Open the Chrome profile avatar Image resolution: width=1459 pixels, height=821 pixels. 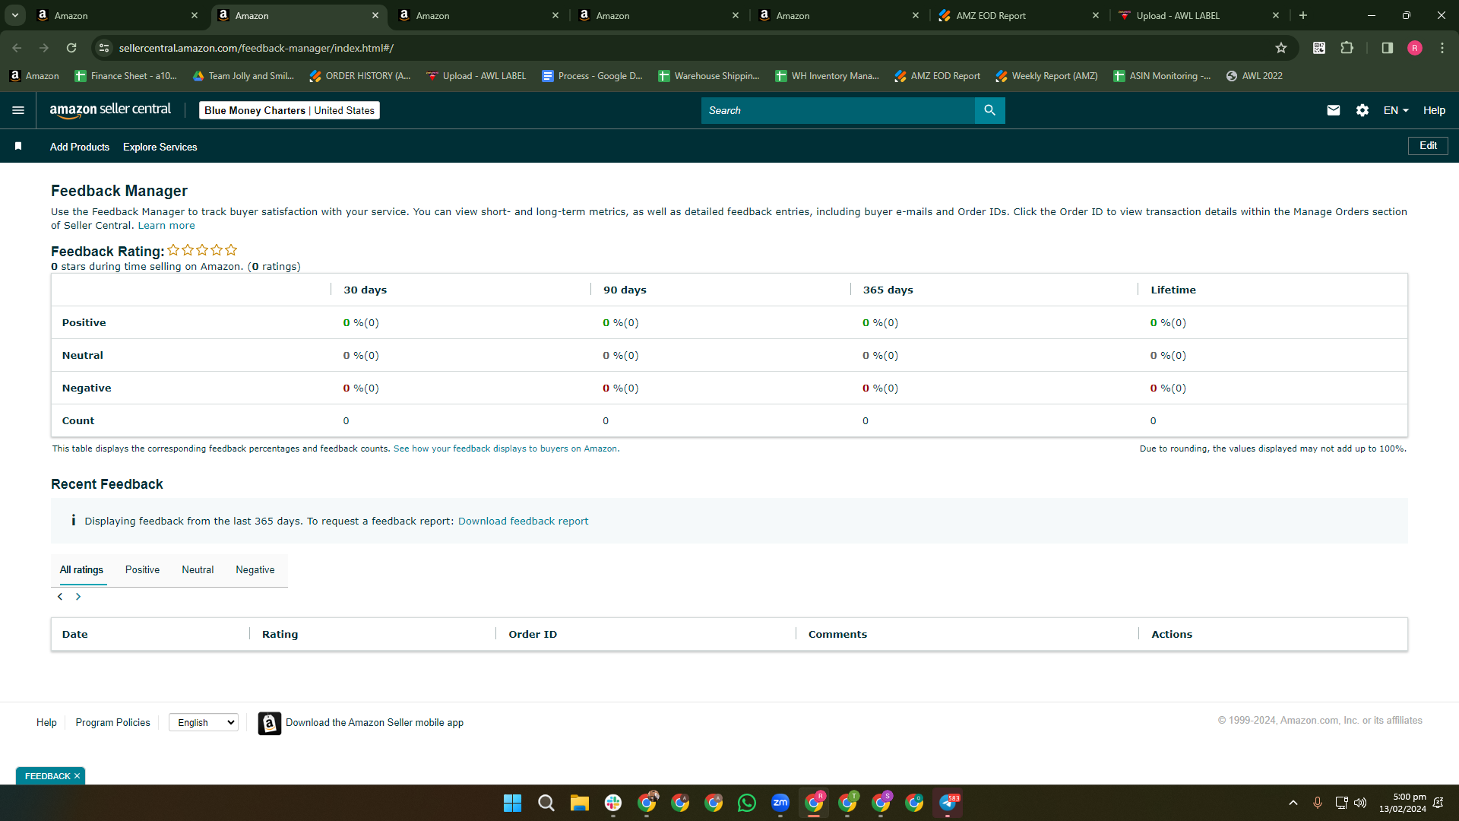1414,48
